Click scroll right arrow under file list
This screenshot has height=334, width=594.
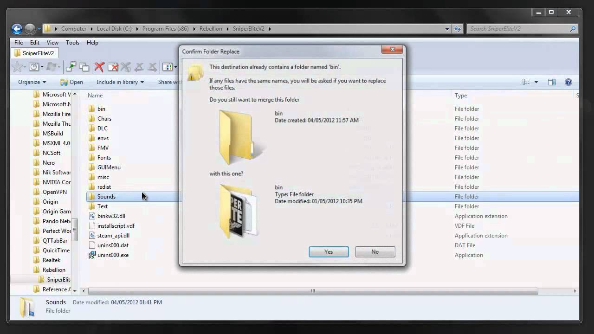575,291
